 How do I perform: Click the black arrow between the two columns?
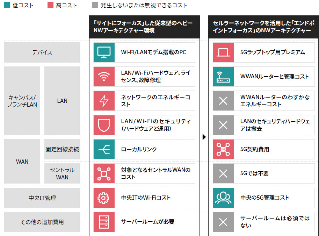coord(204,137)
